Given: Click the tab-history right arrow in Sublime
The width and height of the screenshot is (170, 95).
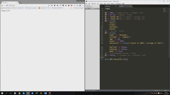Looking at the screenshot, I should tap(102, 6).
